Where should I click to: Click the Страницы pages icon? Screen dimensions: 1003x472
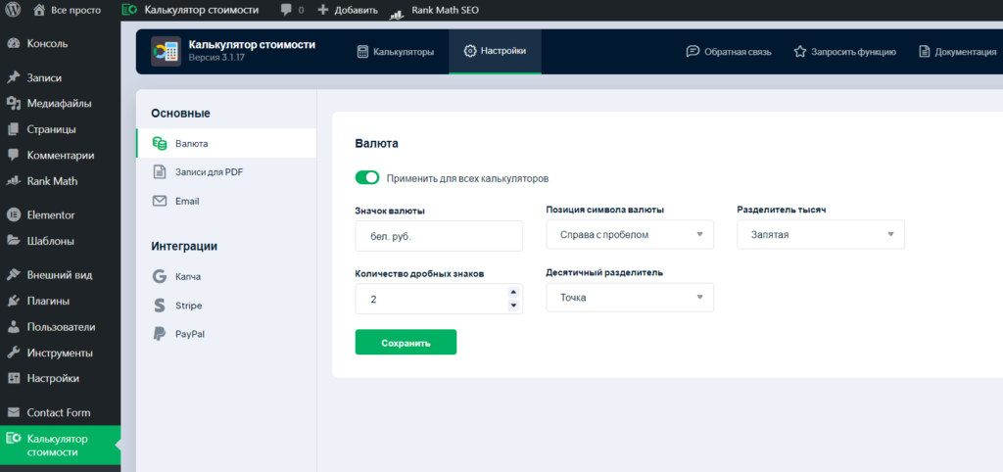coord(13,129)
